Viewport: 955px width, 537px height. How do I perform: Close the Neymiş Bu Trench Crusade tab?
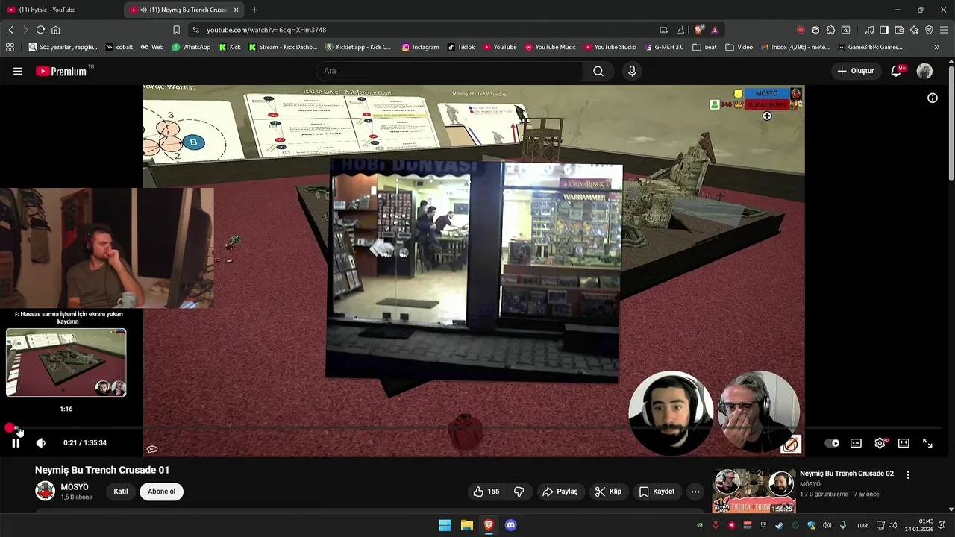click(237, 10)
